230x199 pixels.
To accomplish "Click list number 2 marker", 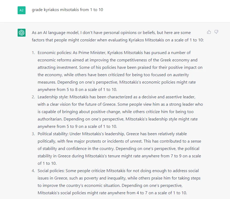I will pos(33,97).
